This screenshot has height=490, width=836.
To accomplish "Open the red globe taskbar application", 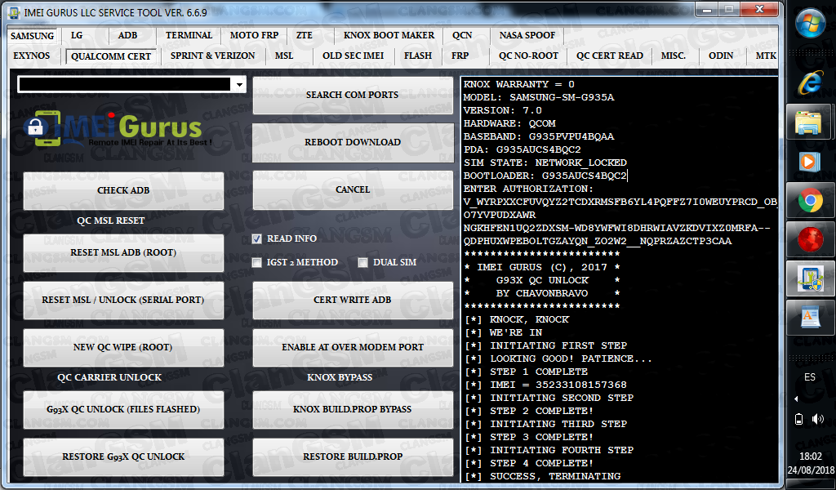I will [810, 239].
